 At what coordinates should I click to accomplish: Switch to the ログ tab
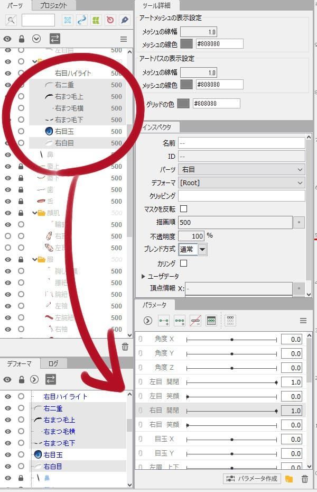pyautogui.click(x=53, y=363)
